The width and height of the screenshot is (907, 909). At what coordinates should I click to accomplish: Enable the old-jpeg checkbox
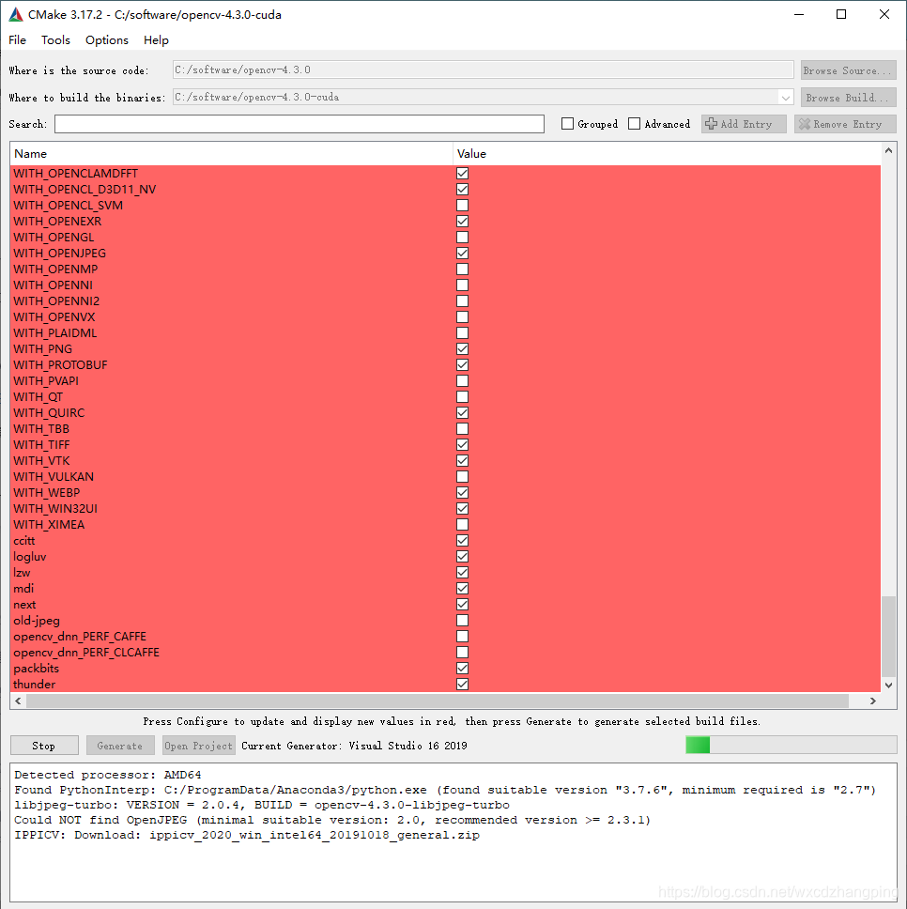[x=463, y=620]
